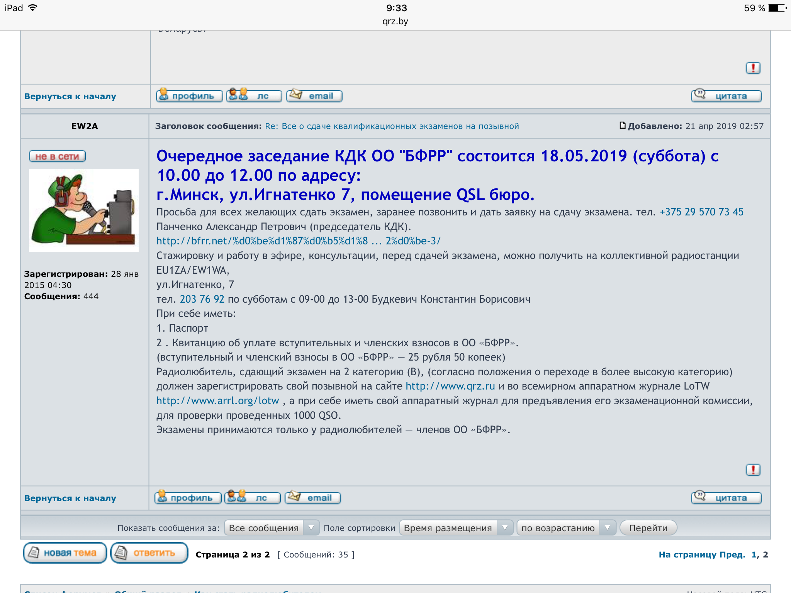Open the bfrr.net hyperlink in post
The height and width of the screenshot is (593, 791).
(298, 241)
